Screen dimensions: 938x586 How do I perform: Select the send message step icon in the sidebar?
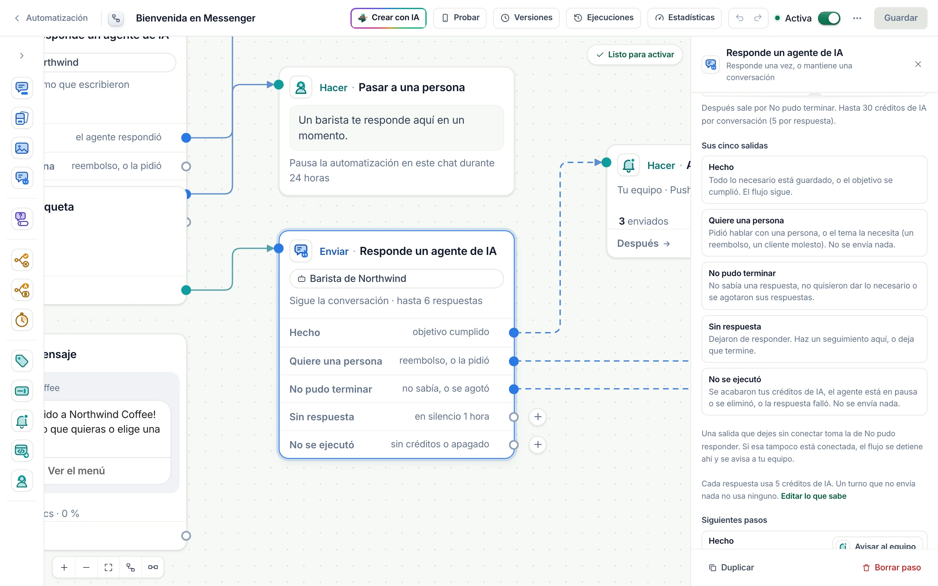[22, 88]
